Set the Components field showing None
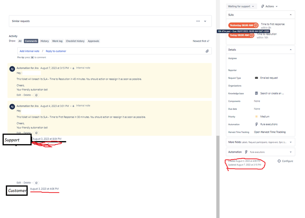The image size is (305, 218). (257, 101)
